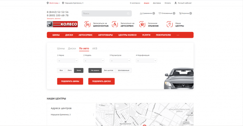Focus the Поиск search field

point(107,14)
